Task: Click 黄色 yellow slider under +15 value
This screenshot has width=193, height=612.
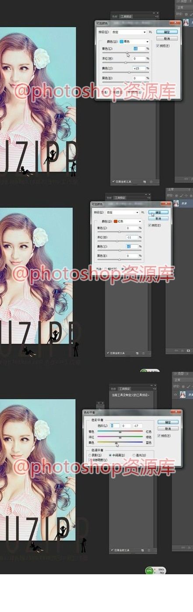Action: [125, 73]
